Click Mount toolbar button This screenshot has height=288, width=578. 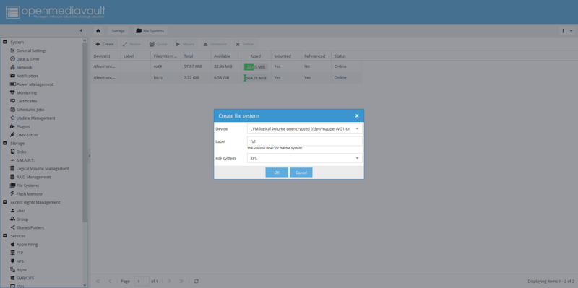[185, 44]
